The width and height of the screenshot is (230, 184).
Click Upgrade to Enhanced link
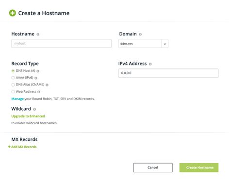(x=28, y=116)
